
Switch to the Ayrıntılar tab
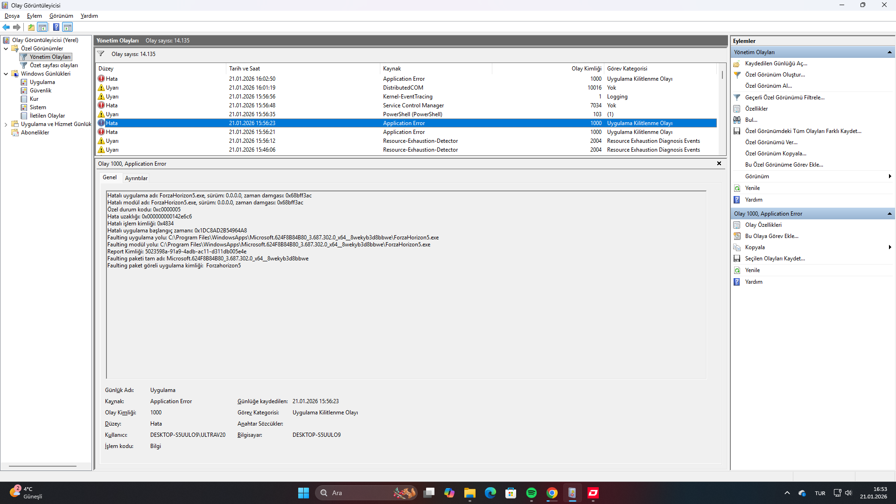coord(136,178)
